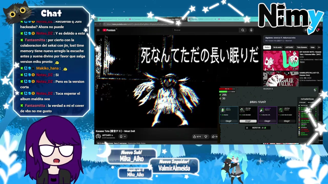This screenshot has height=184, width=328.
Task: Select the Teto Kasane filter chip
Action: (x=302, y=47)
